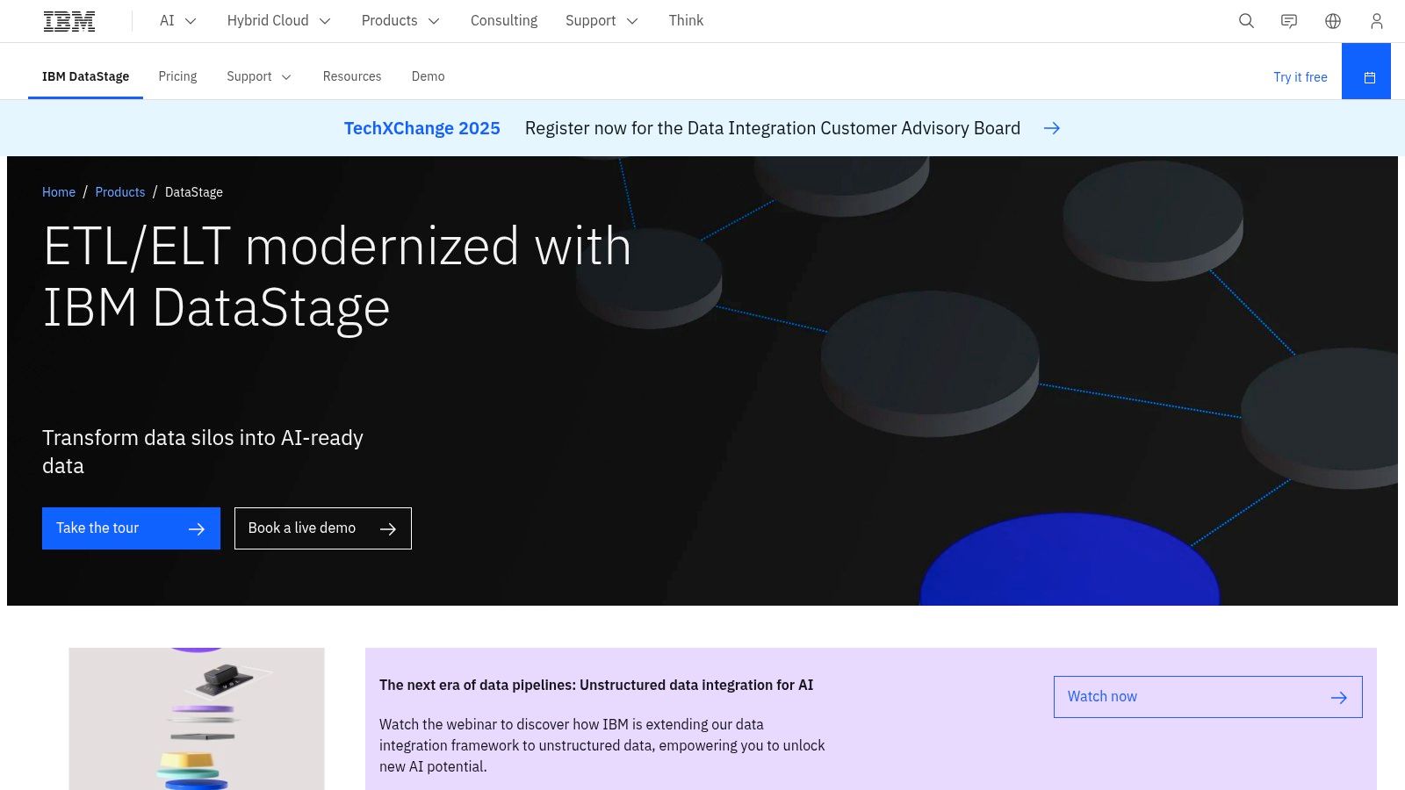Click the webinar illustration thumbnail
Image resolution: width=1405 pixels, height=790 pixels.
(x=197, y=719)
